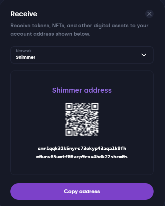Click the purple Shimmer address heading
The width and height of the screenshot is (165, 206).
point(82,90)
